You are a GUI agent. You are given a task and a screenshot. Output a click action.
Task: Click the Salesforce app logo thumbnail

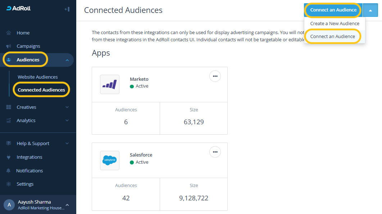(110, 160)
